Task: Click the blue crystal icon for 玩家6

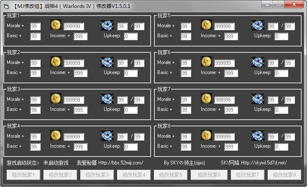Action: 258,62
